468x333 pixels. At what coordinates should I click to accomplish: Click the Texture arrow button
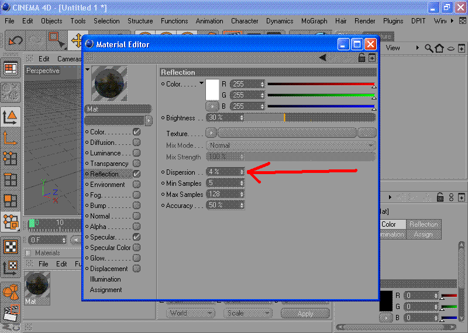(x=211, y=133)
